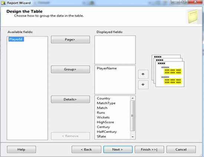Screen dimensions: 204x157
Task: Select the Match field entry
Action: [x=102, y=108]
